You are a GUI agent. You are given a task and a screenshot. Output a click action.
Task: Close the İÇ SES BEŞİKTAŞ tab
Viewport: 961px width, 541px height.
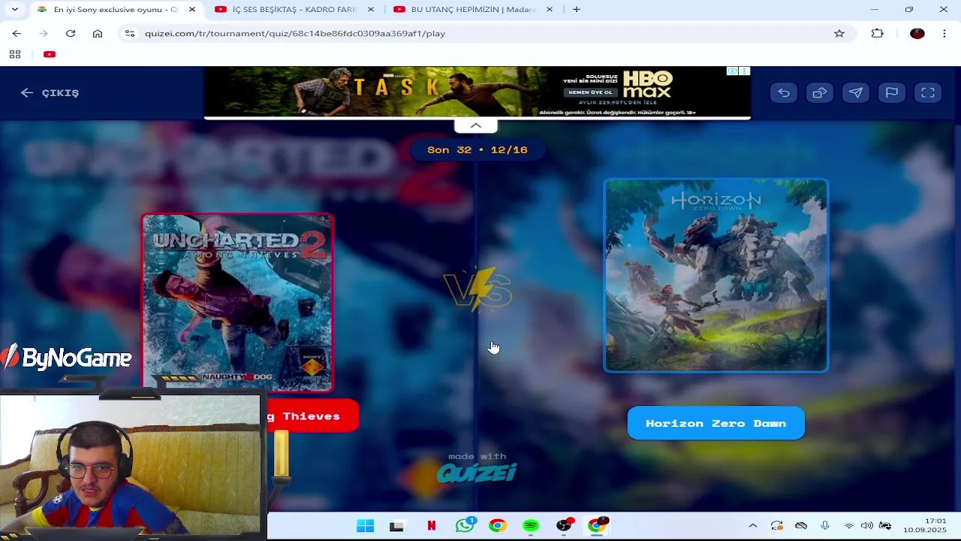(371, 9)
